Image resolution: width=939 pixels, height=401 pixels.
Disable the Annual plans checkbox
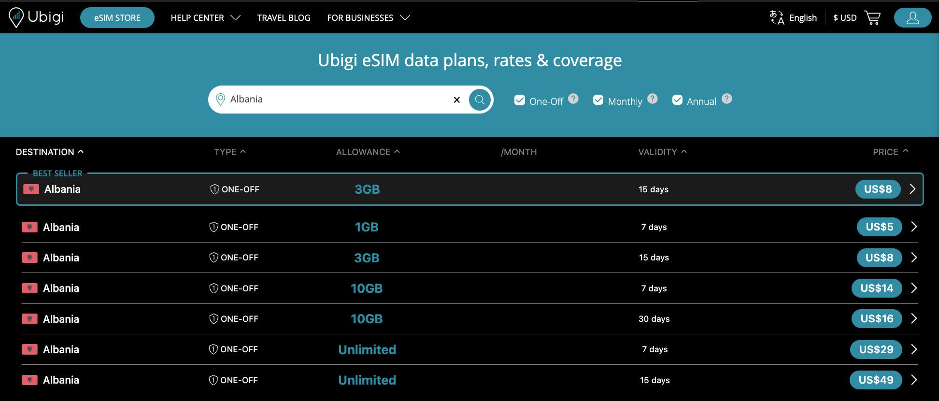click(677, 100)
